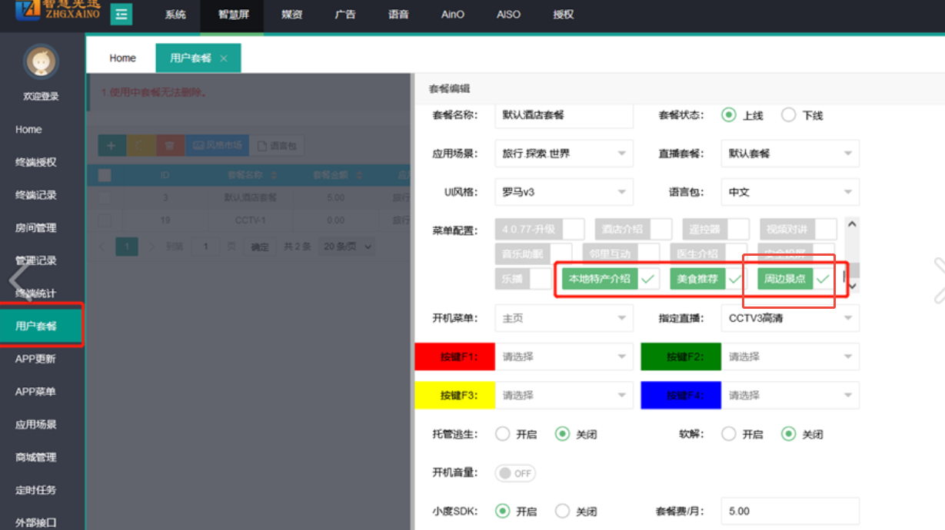Click the left carousel arrow over the sidebar
This screenshot has height=530, width=945.
[x=19, y=281]
